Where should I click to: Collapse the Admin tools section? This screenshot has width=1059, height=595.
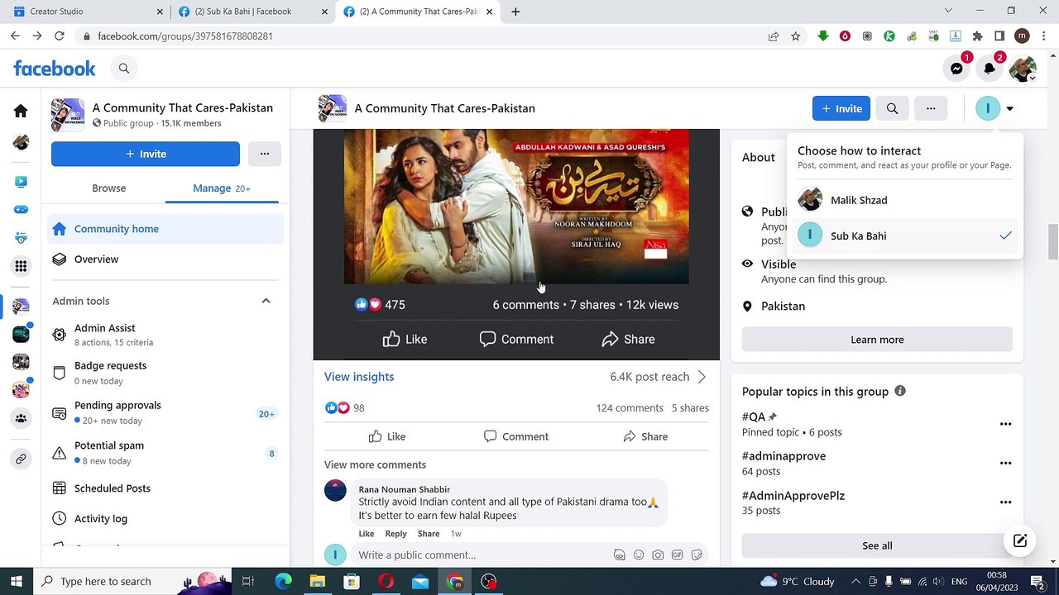(x=266, y=301)
